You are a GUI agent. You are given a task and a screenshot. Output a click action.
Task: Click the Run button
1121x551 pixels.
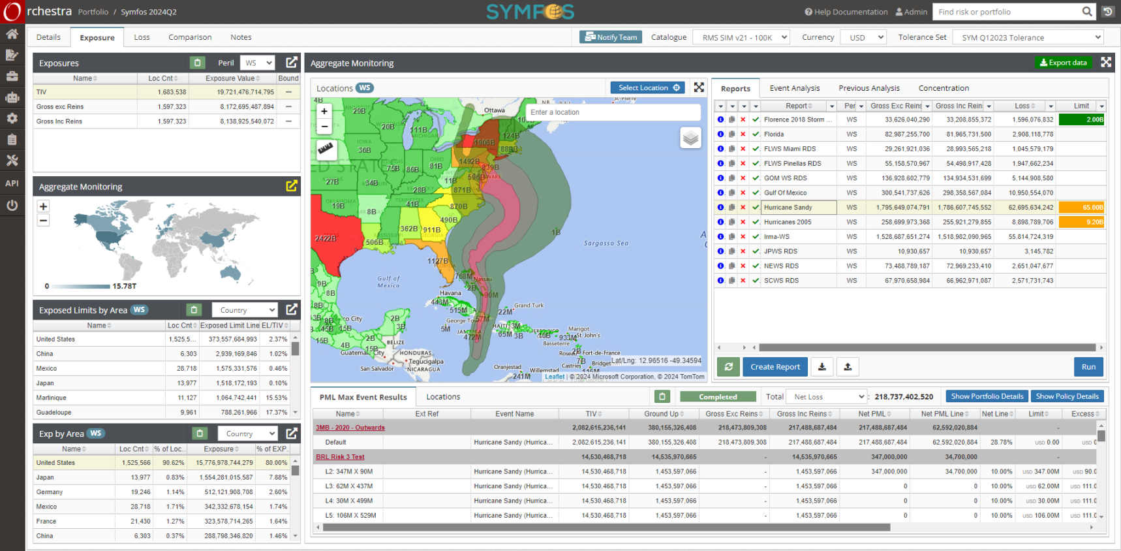tap(1088, 367)
